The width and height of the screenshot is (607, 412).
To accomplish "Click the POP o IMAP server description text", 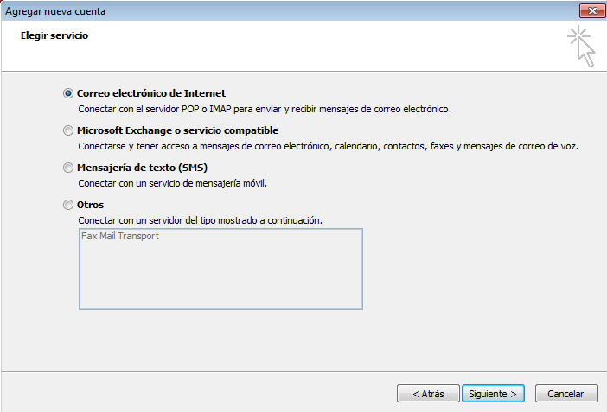I will pos(265,109).
